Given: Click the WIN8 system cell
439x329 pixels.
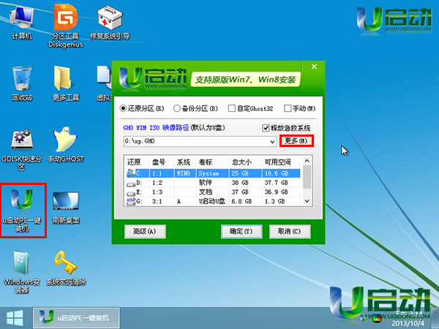Looking at the screenshot, I should 184,173.
